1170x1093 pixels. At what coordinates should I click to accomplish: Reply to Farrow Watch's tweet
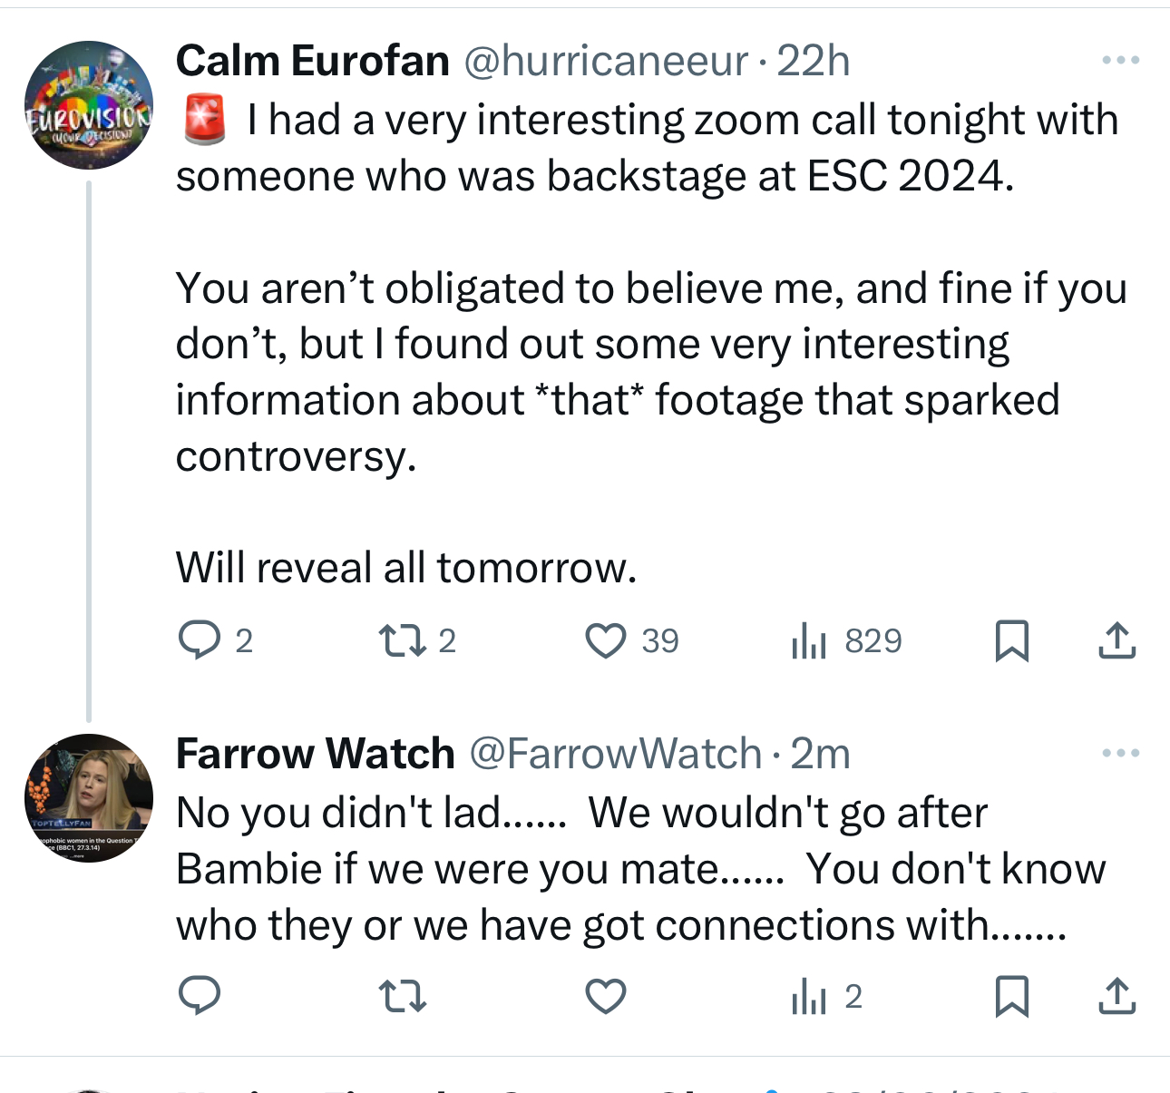click(200, 996)
